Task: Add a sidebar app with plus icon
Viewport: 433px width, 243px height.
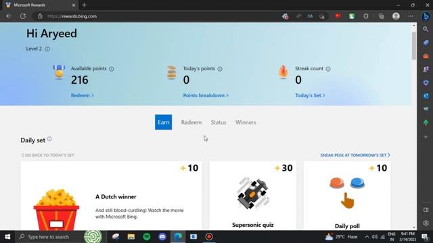Action: pos(426,136)
